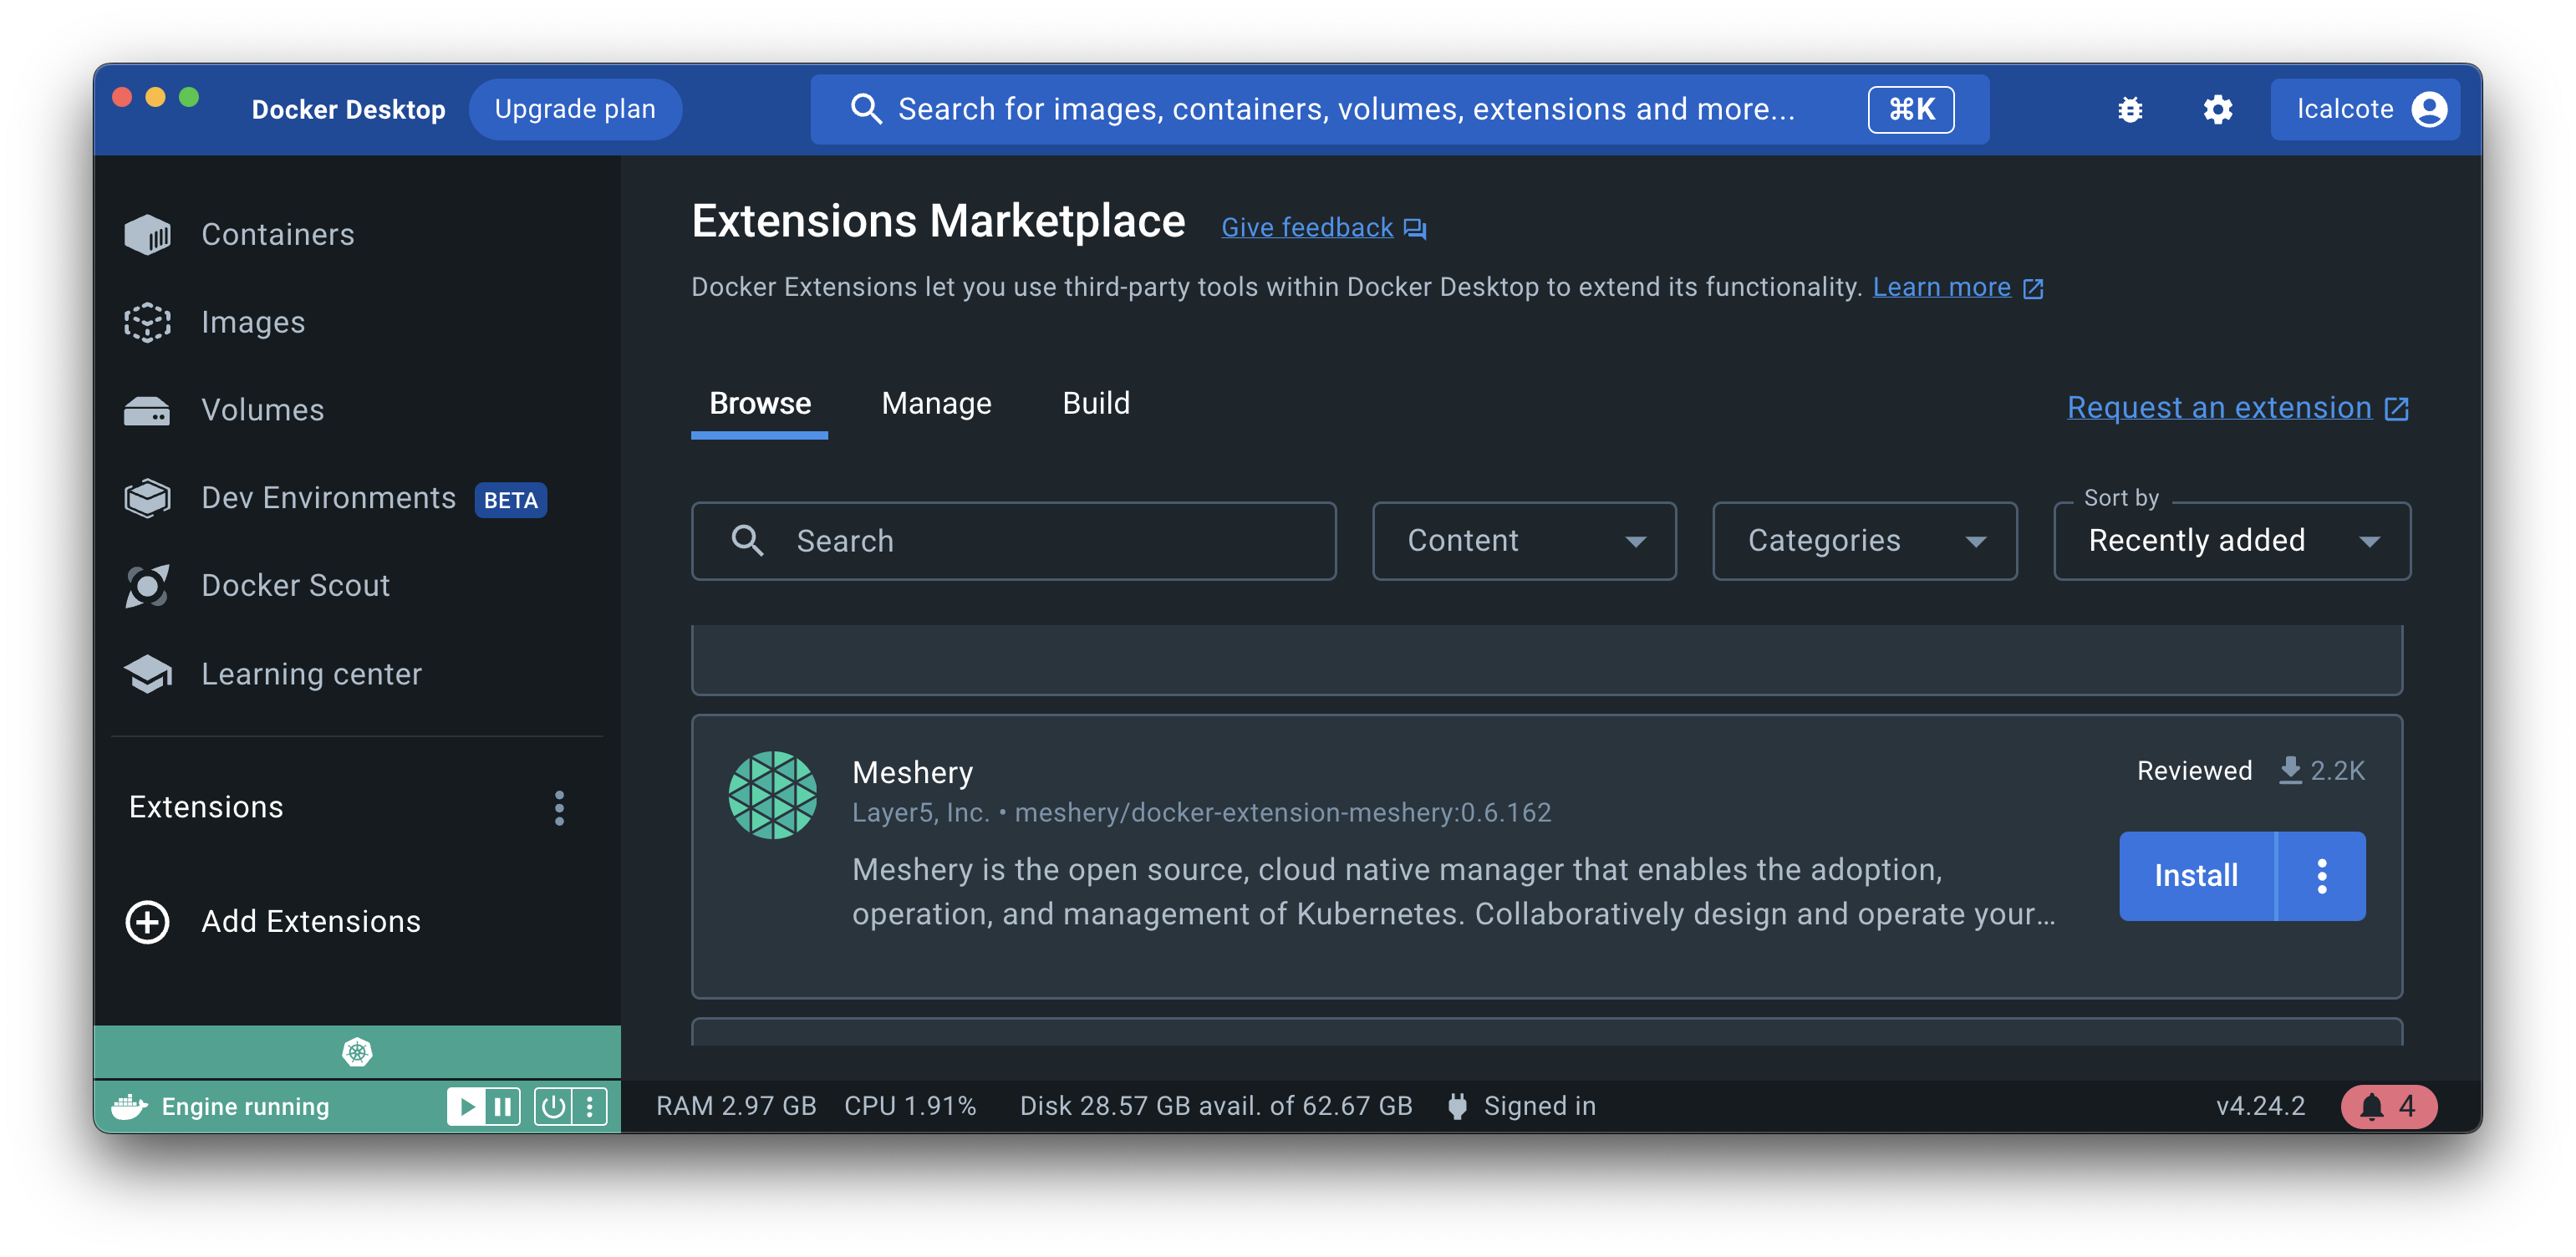Switch to the Build tab
This screenshot has width=2576, height=1257.
(x=1096, y=403)
